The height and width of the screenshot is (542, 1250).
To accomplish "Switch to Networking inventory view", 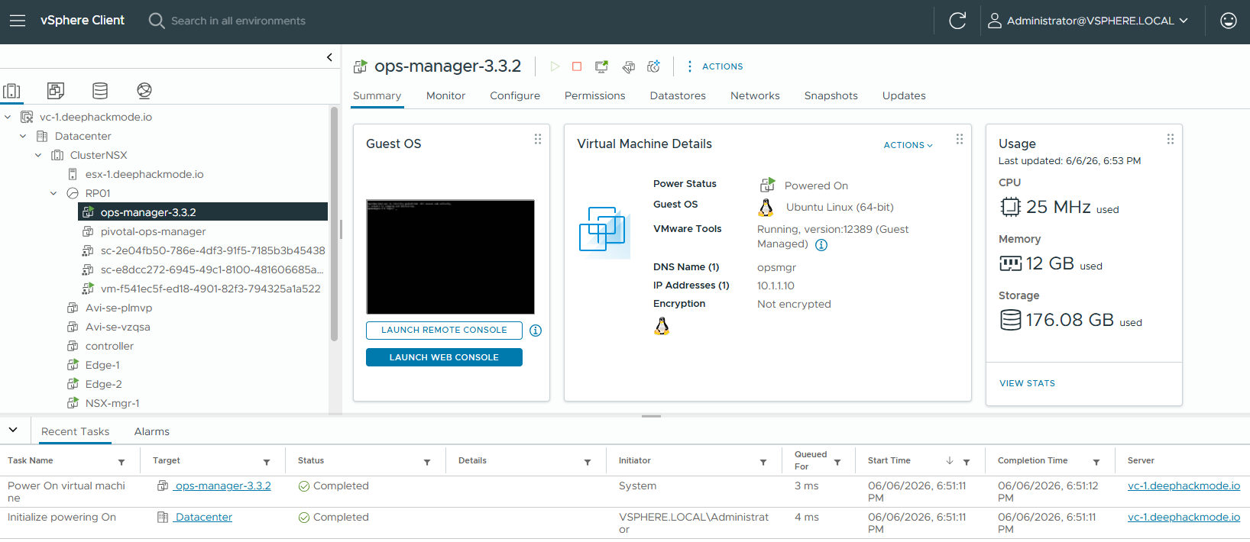I will tap(144, 91).
